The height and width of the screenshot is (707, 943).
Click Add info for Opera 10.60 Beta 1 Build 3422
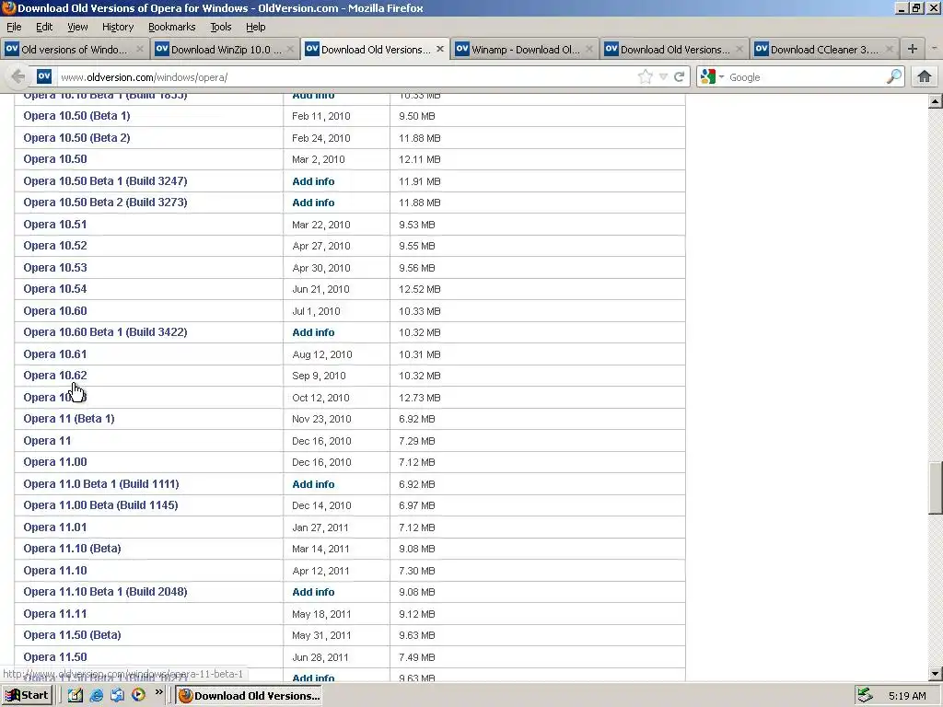click(313, 332)
